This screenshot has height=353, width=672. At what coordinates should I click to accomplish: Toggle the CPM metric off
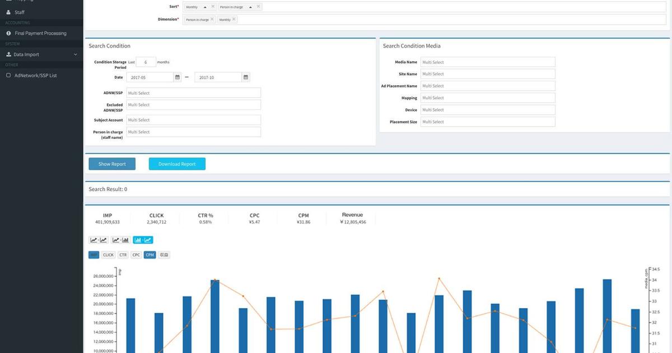pos(150,255)
